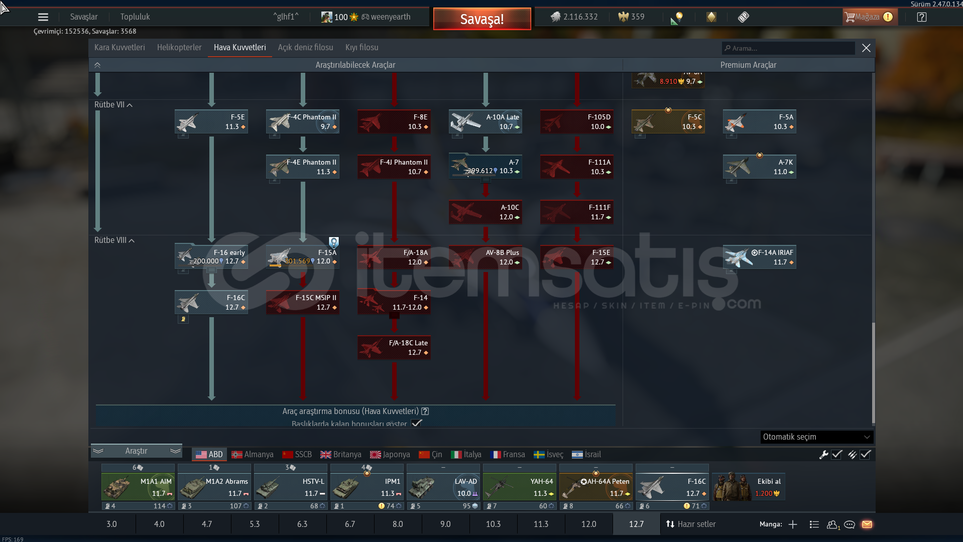Open the squad list icon beside Manga

point(814,524)
